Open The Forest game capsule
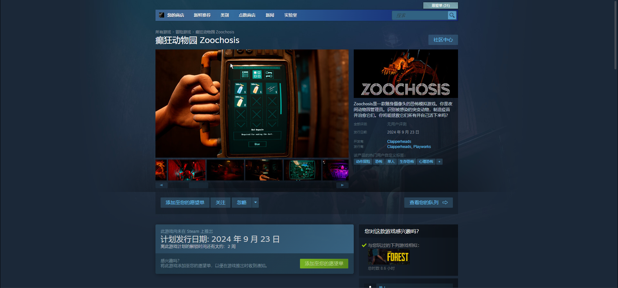 click(389, 257)
